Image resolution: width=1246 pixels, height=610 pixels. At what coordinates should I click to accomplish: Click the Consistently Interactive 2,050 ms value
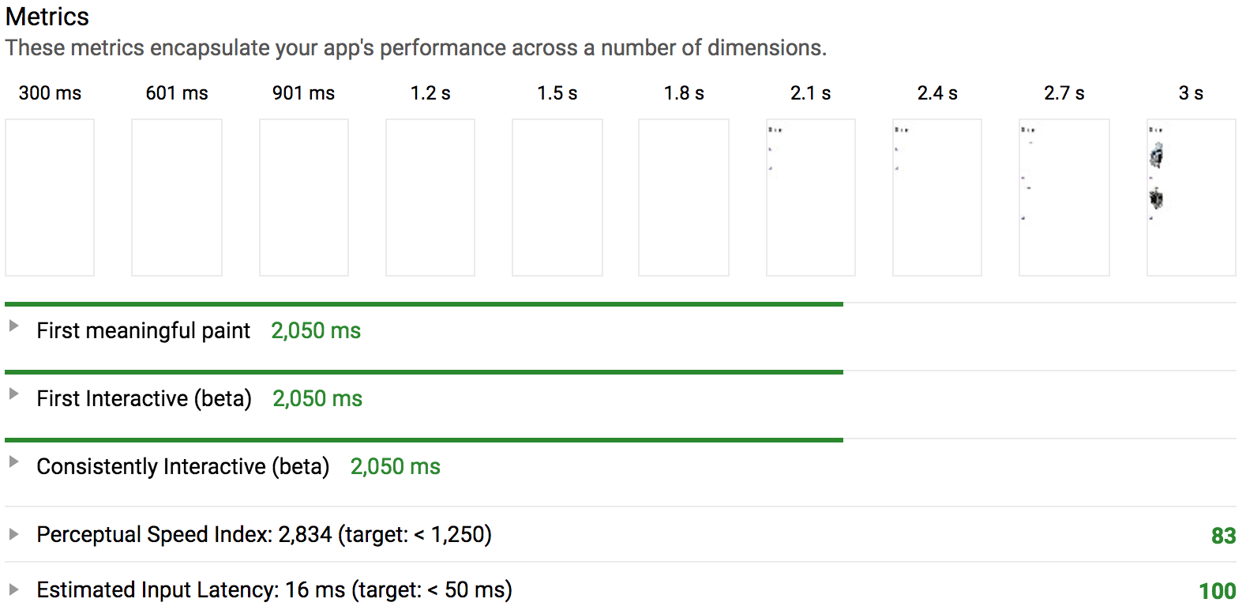[x=396, y=467]
